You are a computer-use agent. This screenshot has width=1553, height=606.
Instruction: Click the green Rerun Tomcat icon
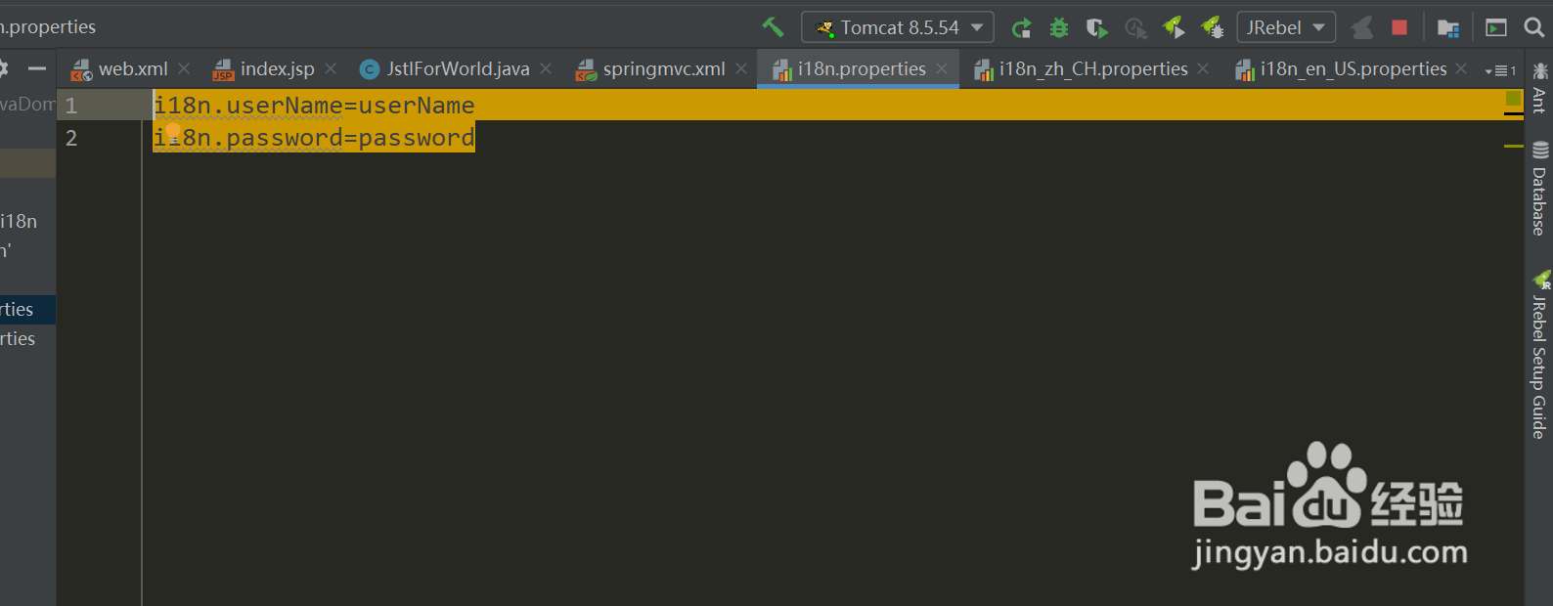coord(1021,28)
